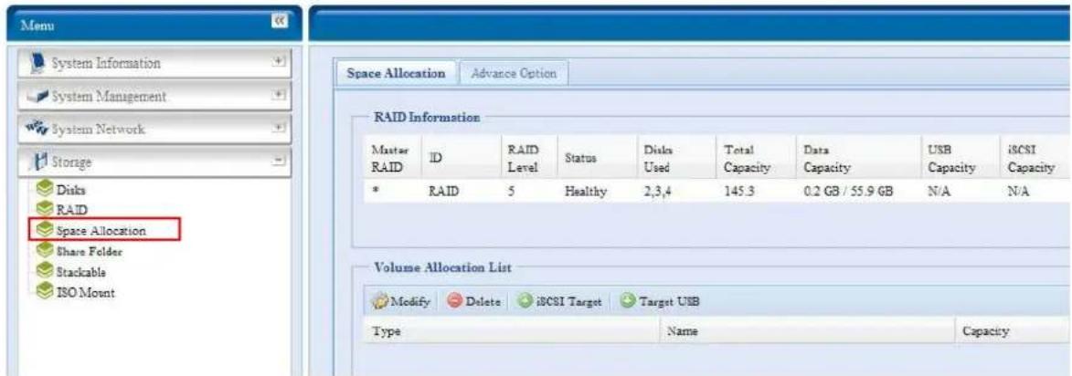1072x376 pixels.
Task: Click the Modify button label
Action: (x=409, y=301)
